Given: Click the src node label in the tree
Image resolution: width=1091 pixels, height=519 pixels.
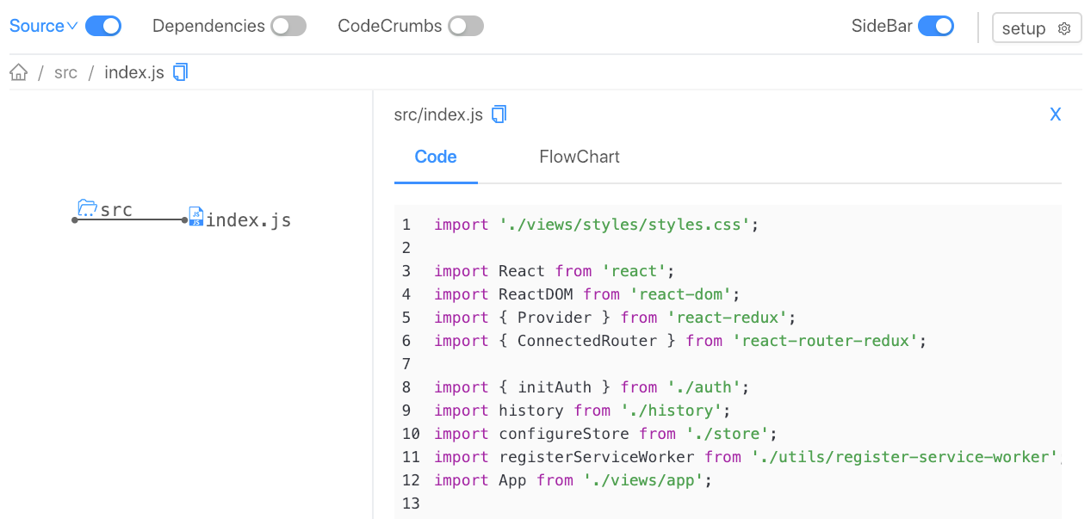Looking at the screenshot, I should [115, 209].
